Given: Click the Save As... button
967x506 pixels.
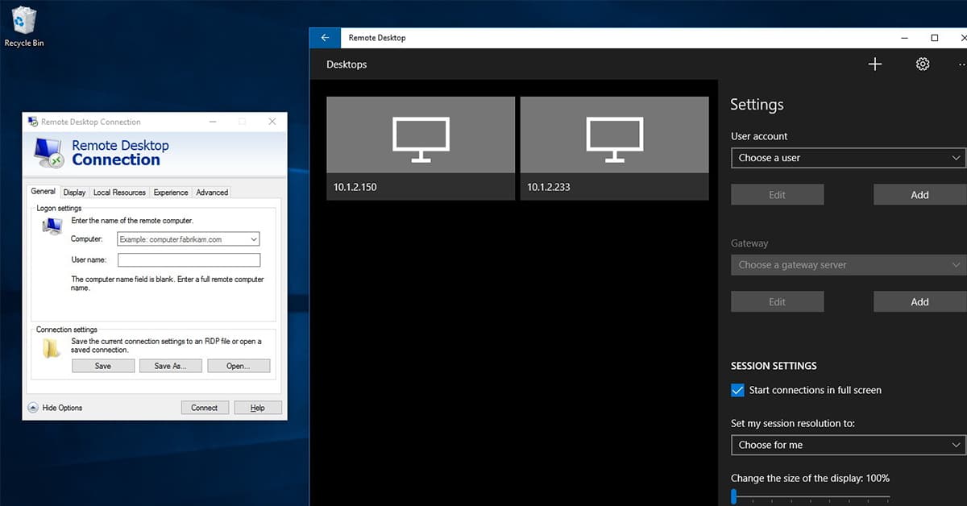Looking at the screenshot, I should click(x=170, y=366).
